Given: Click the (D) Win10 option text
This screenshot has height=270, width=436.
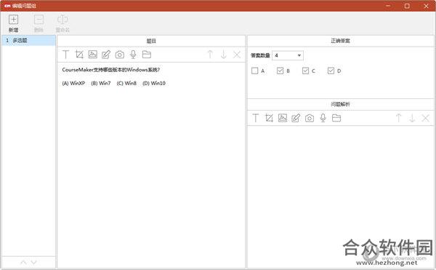Looking at the screenshot, I should pyautogui.click(x=154, y=83).
